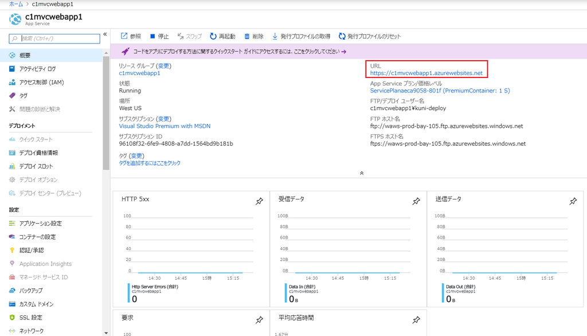This screenshot has height=336, width=587.
Task: Click the カスタム ドメイン icon
Action: click(x=12, y=304)
